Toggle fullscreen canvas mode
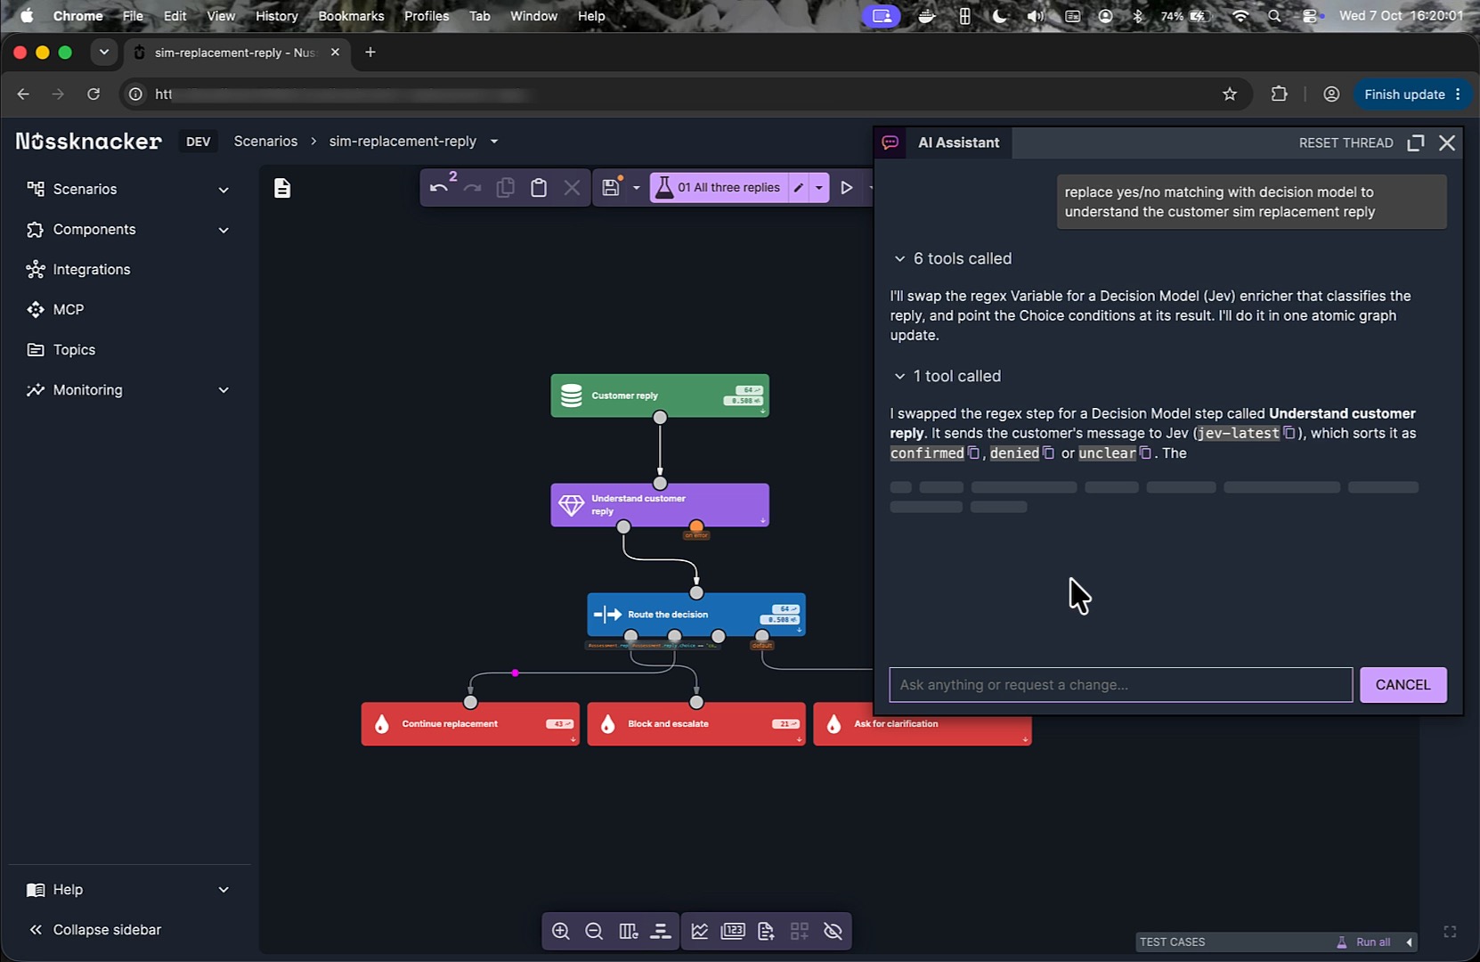 1450,932
